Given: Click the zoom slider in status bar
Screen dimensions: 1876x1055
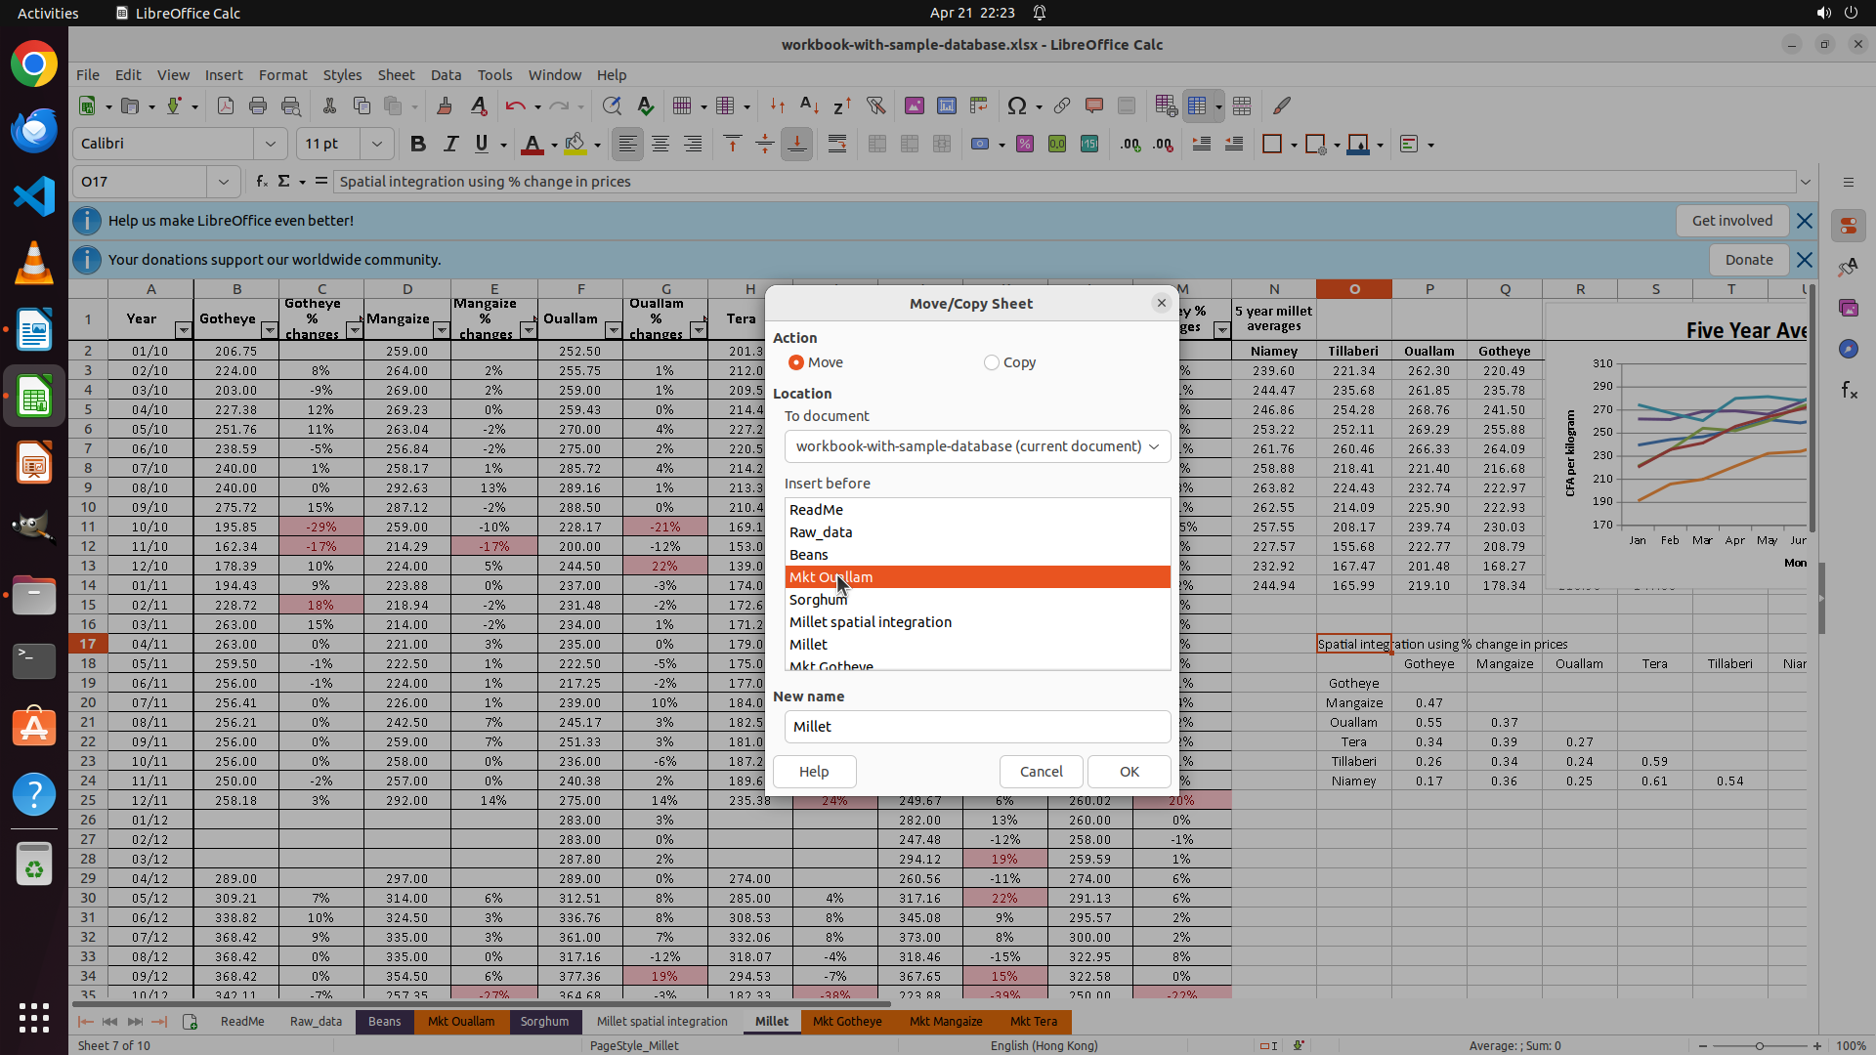Looking at the screenshot, I should pos(1759,1046).
